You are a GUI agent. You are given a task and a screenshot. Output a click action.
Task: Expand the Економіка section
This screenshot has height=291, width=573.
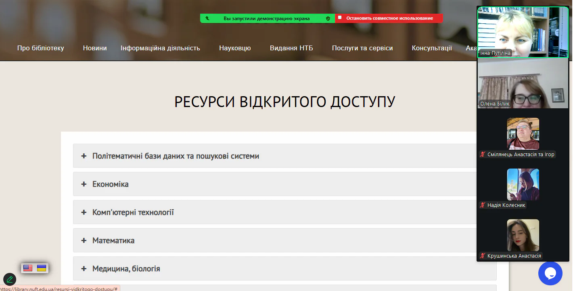(x=110, y=184)
